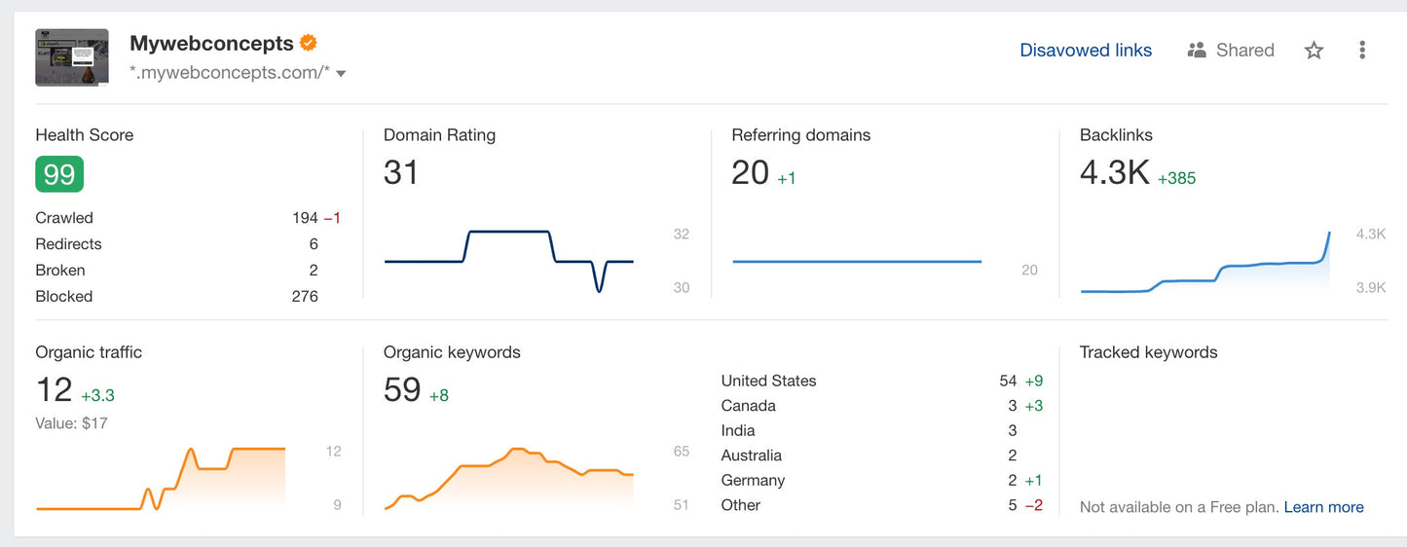
Task: Open the Domain Rating value 31
Action: (401, 173)
